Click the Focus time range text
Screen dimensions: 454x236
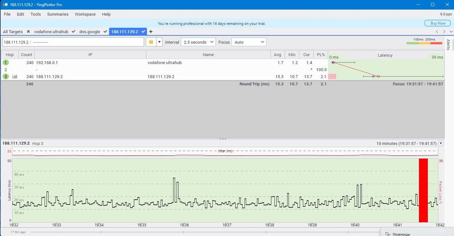(418, 84)
